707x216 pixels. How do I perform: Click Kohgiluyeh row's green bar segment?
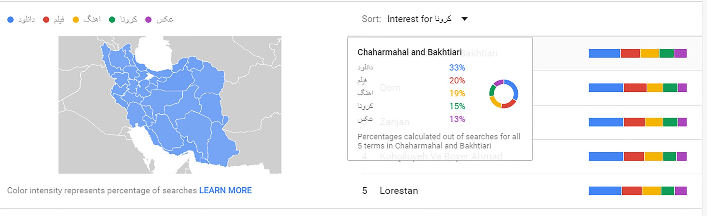point(669,157)
